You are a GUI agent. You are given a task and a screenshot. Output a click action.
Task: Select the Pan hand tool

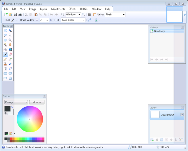click(x=10, y=45)
